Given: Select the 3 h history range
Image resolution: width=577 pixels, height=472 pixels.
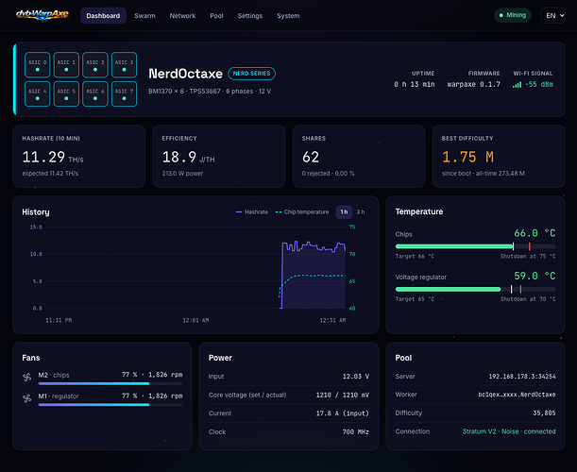Looking at the screenshot, I should pyautogui.click(x=361, y=211).
